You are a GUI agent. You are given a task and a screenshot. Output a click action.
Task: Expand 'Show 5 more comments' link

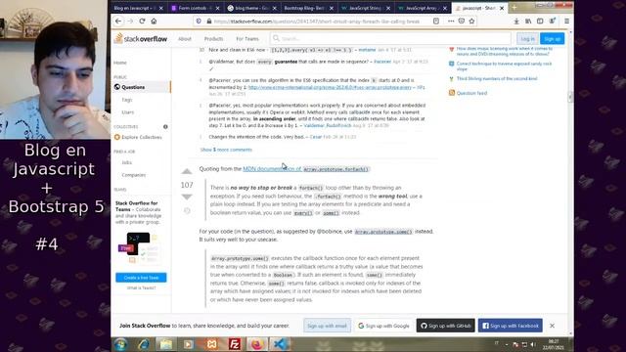click(226, 150)
